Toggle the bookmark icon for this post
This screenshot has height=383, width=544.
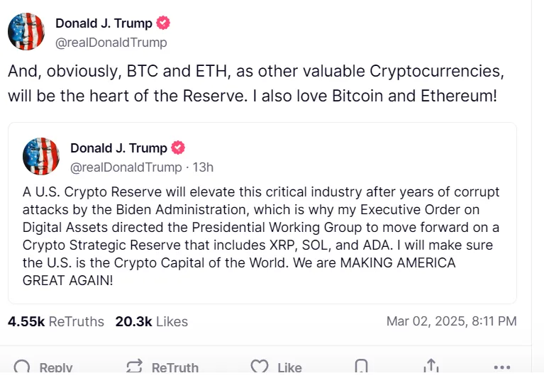pyautogui.click(x=361, y=367)
